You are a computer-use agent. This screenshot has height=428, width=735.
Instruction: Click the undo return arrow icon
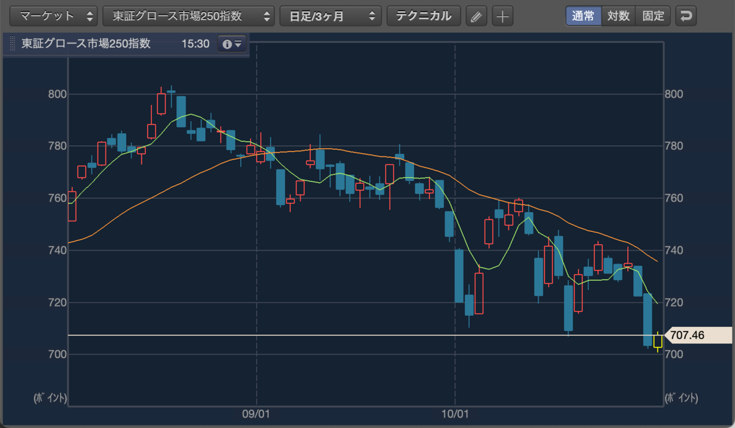(687, 16)
